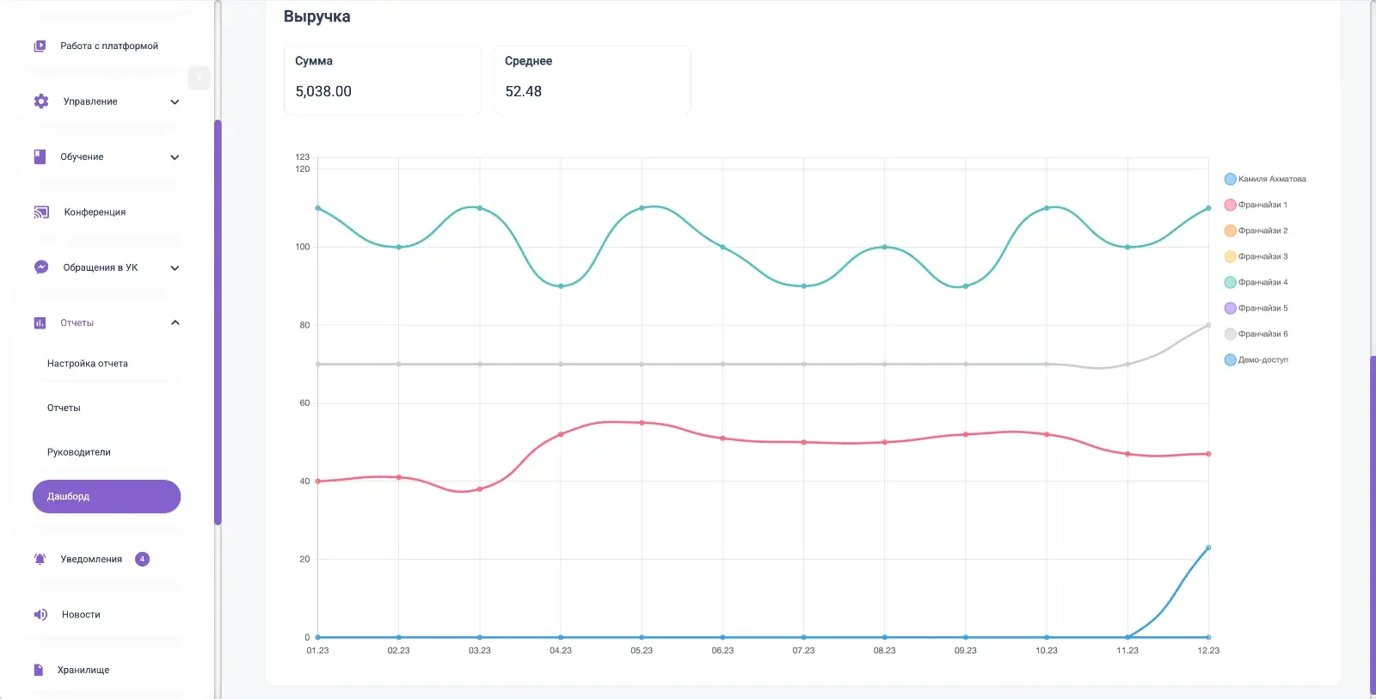This screenshot has width=1376, height=699.
Task: Click the Отчеты bar chart icon
Action: point(40,323)
